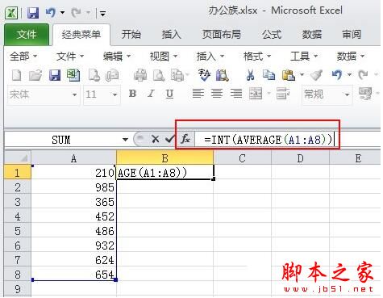The width and height of the screenshot is (383, 298).
Task: Toggle align text left
Action: [198, 94]
